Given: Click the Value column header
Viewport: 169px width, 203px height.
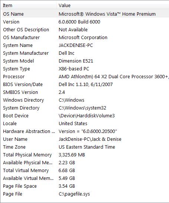Looking at the screenshot, I should pos(113,6).
